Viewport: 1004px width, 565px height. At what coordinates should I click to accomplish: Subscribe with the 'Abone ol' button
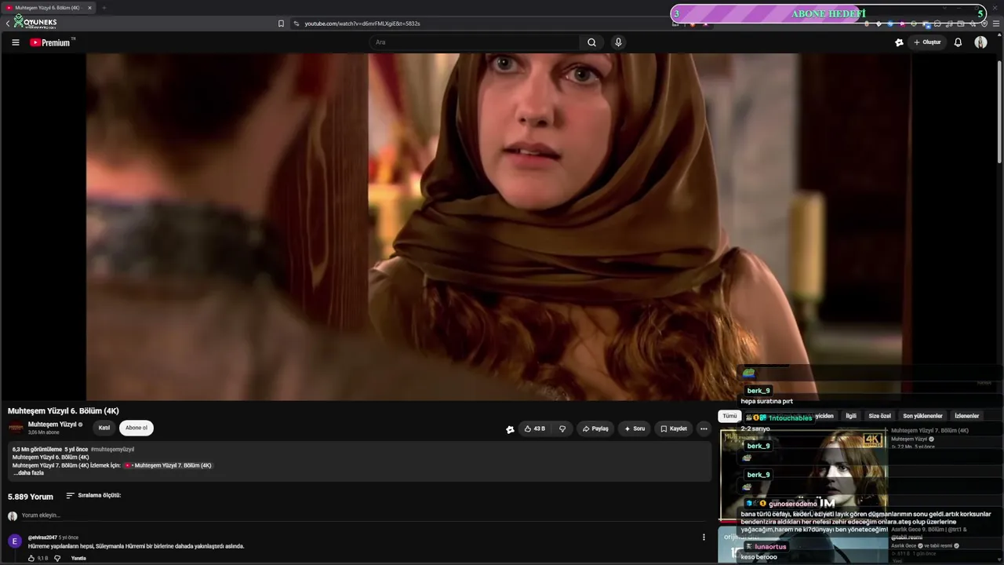point(136,428)
